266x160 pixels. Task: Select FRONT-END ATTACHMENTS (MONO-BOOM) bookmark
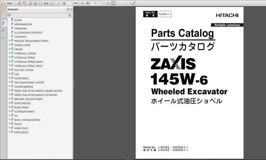click(38, 91)
